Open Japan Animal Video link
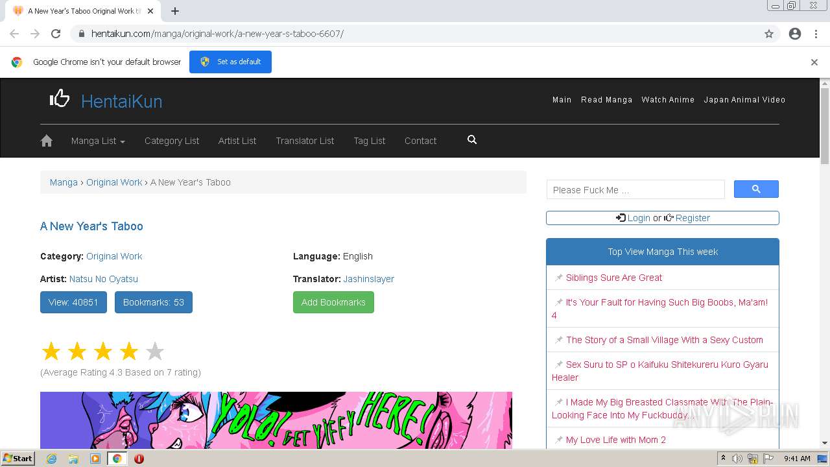The image size is (830, 467). point(744,100)
